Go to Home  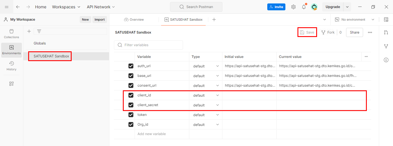(x=41, y=7)
